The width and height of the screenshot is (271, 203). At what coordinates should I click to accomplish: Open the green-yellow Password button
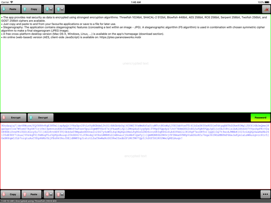(260, 118)
